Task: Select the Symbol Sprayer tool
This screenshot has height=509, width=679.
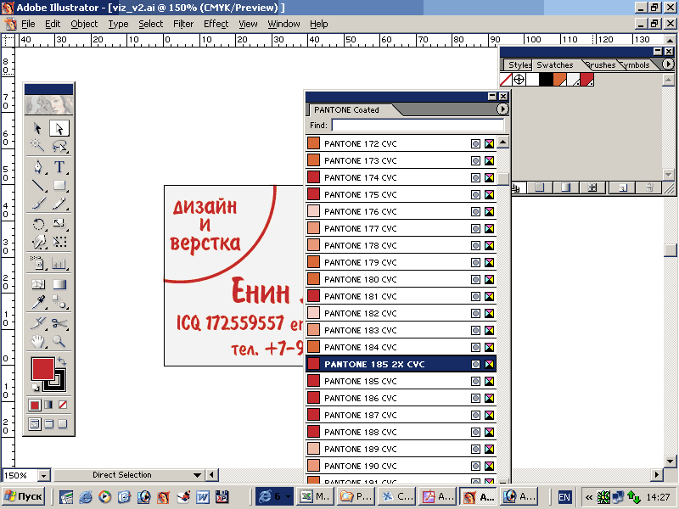Action: [37, 263]
